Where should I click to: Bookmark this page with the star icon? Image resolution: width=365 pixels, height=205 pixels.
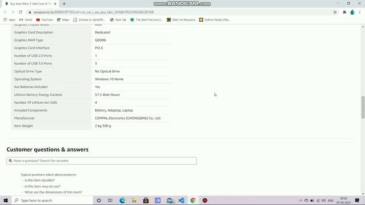335,12
